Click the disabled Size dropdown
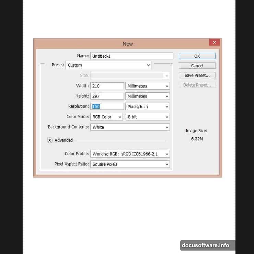 pyautogui.click(x=130, y=75)
